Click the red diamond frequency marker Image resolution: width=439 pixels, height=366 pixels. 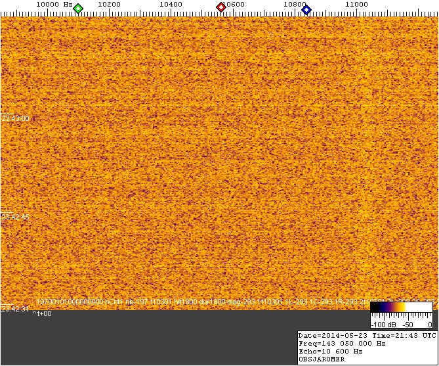click(221, 8)
